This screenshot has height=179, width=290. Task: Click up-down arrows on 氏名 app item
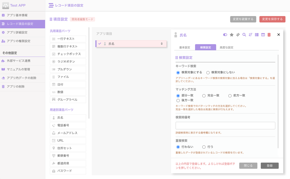(x=162, y=44)
